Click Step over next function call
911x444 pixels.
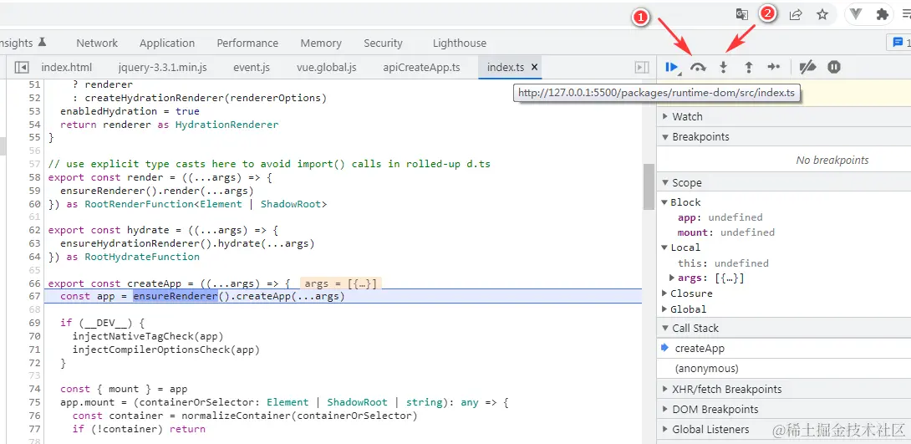[698, 68]
